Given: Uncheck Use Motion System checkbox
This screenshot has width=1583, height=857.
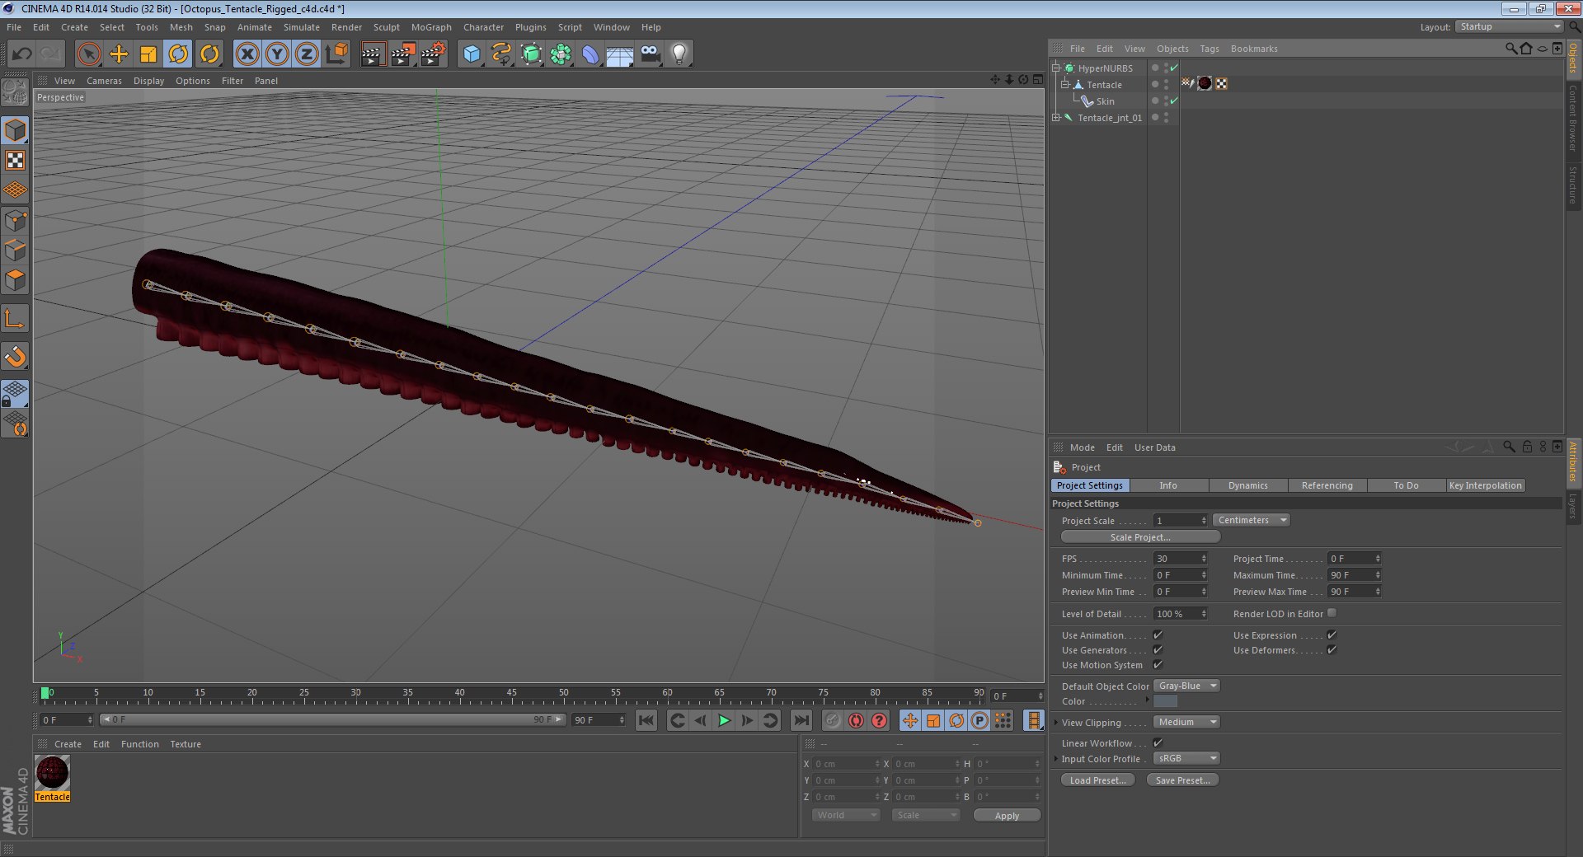Looking at the screenshot, I should point(1158,664).
